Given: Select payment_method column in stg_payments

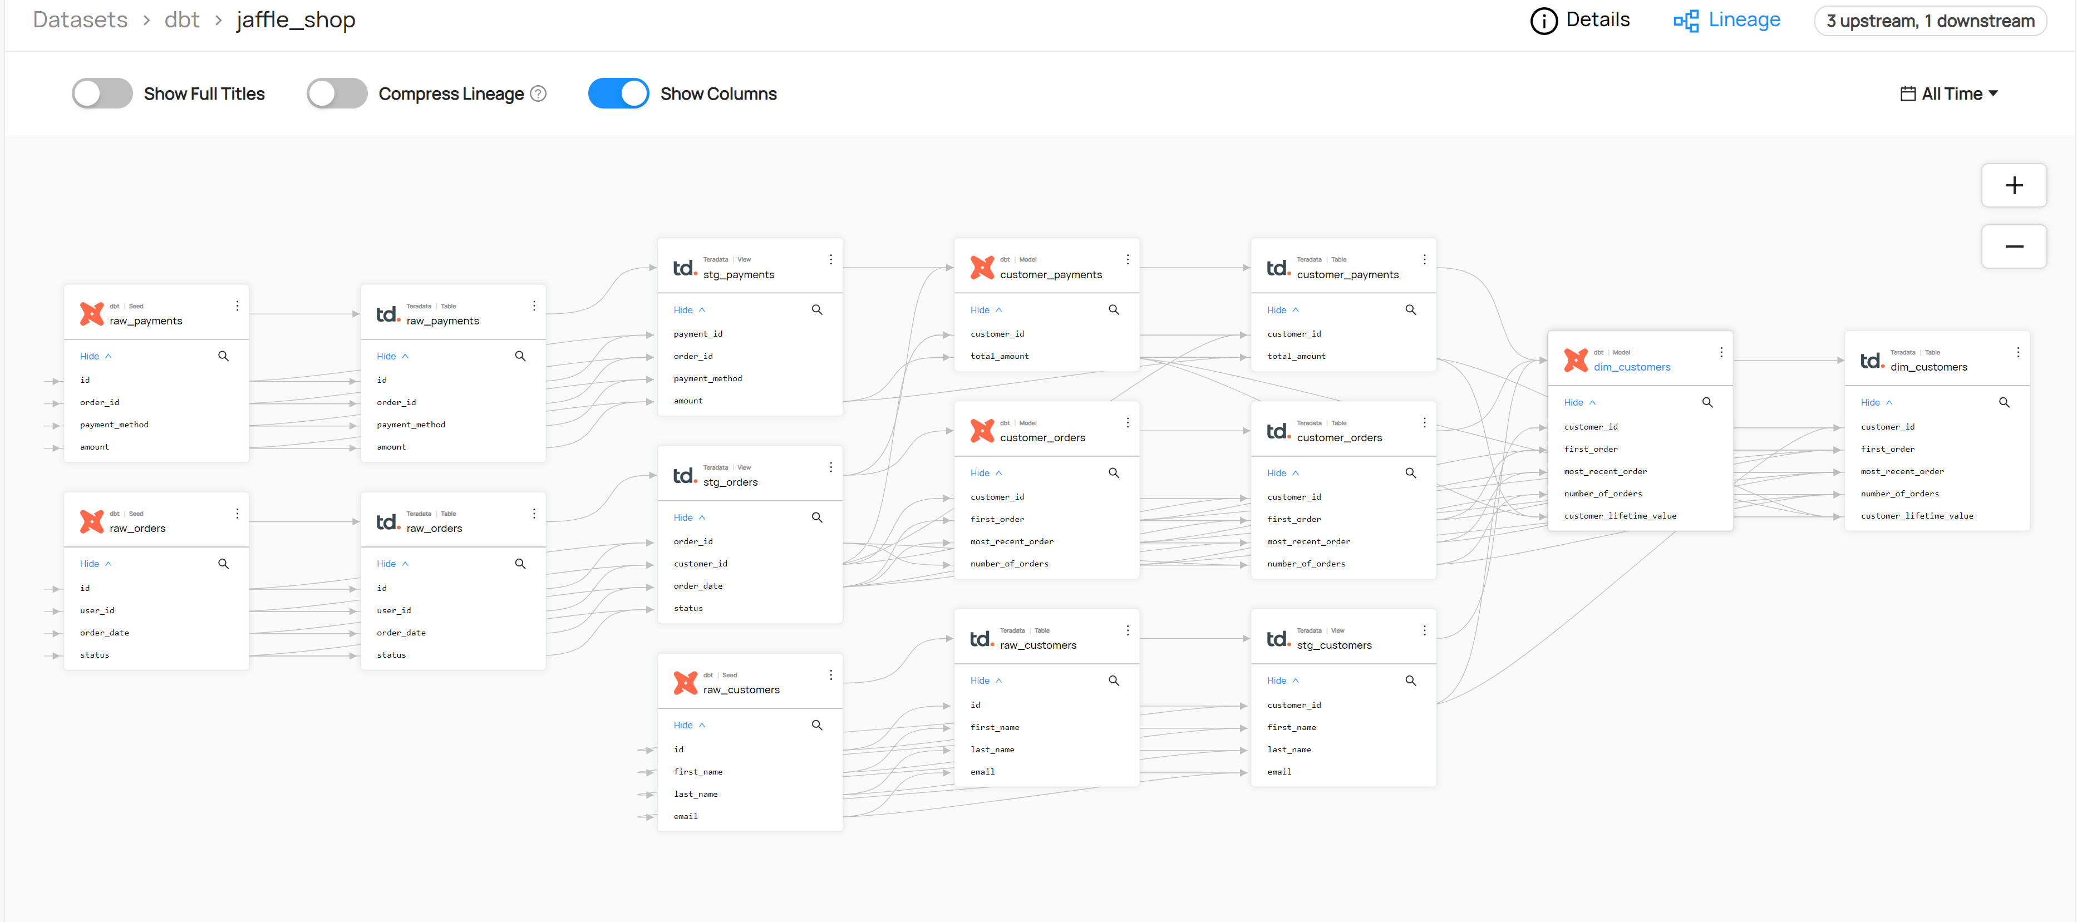Looking at the screenshot, I should click(x=708, y=378).
